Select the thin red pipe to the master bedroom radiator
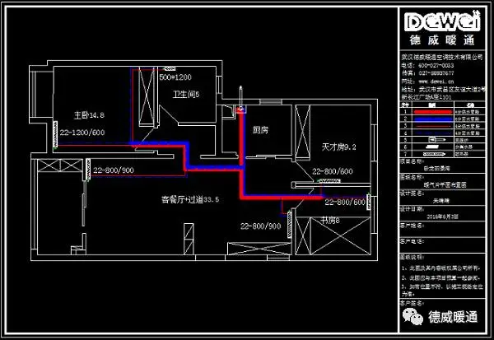The width and height of the screenshot is (494, 340). coord(95,145)
